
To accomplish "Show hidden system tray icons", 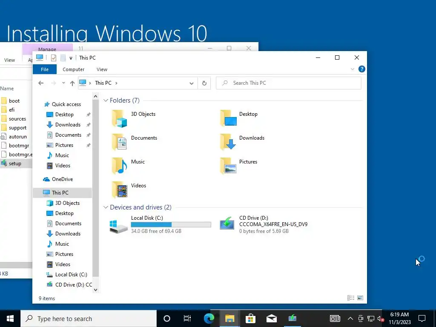I will click(350, 318).
